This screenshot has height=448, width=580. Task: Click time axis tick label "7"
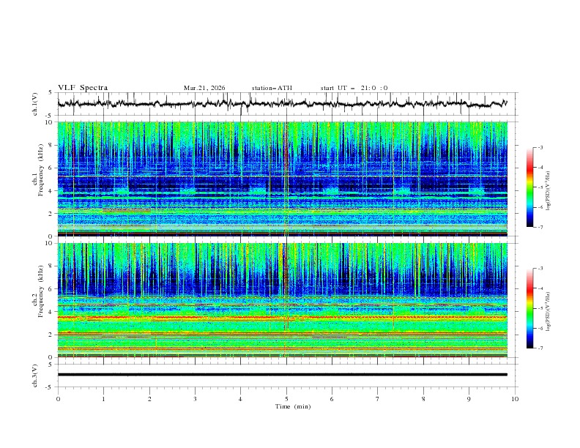(x=378, y=399)
